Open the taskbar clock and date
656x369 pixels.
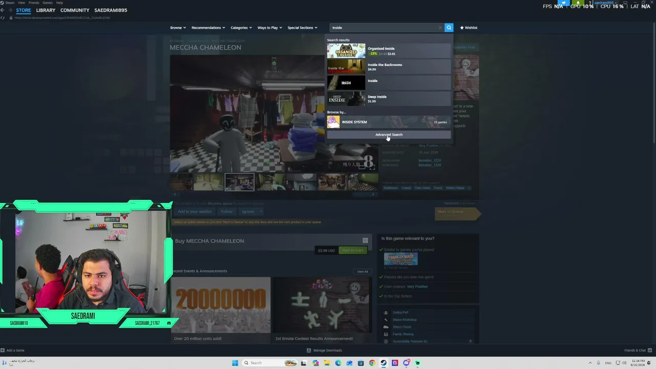pos(638,363)
